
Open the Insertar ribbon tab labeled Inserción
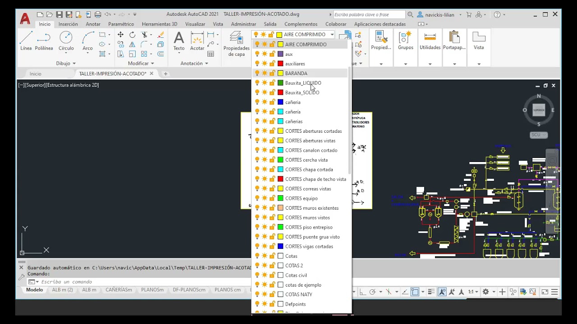coord(68,24)
